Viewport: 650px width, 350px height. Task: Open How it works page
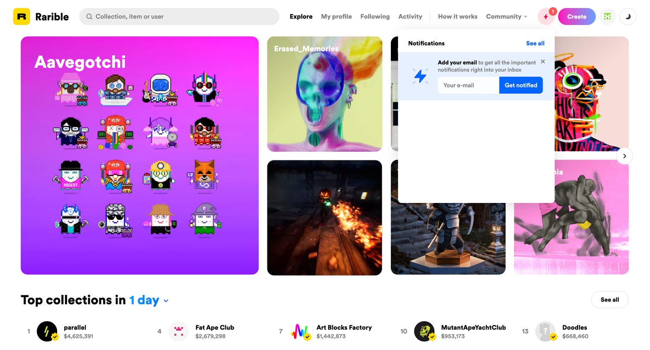click(x=457, y=17)
